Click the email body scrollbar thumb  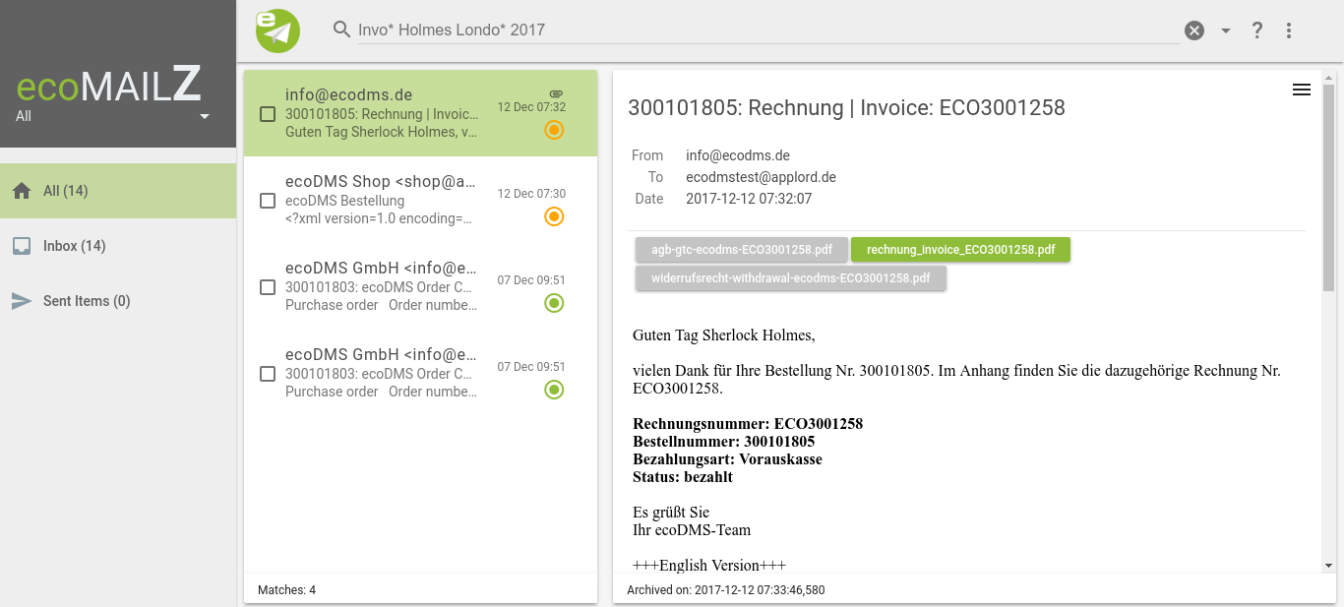click(x=1328, y=187)
